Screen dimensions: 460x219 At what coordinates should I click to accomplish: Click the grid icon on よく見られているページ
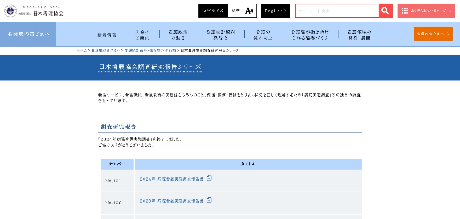click(405, 11)
